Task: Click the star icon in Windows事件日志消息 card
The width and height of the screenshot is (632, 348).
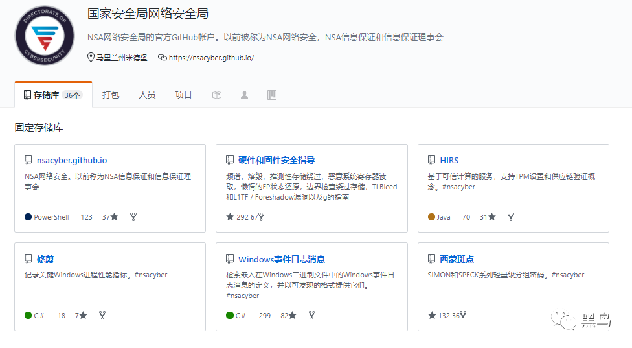Action: (x=293, y=316)
